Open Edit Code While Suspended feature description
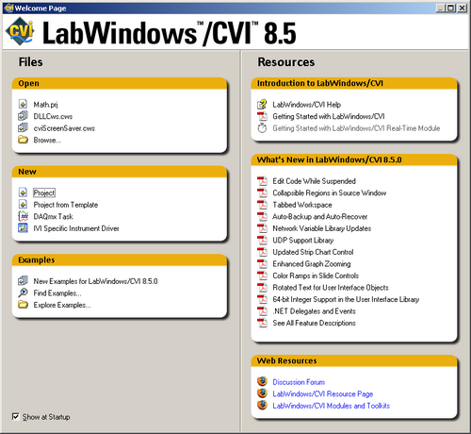 [314, 181]
